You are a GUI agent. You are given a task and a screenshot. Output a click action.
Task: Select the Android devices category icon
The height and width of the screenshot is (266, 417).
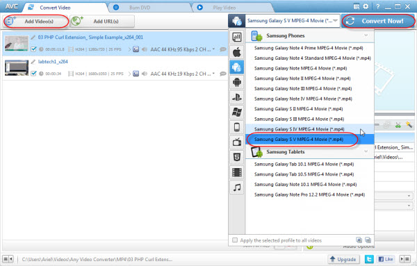click(x=237, y=82)
